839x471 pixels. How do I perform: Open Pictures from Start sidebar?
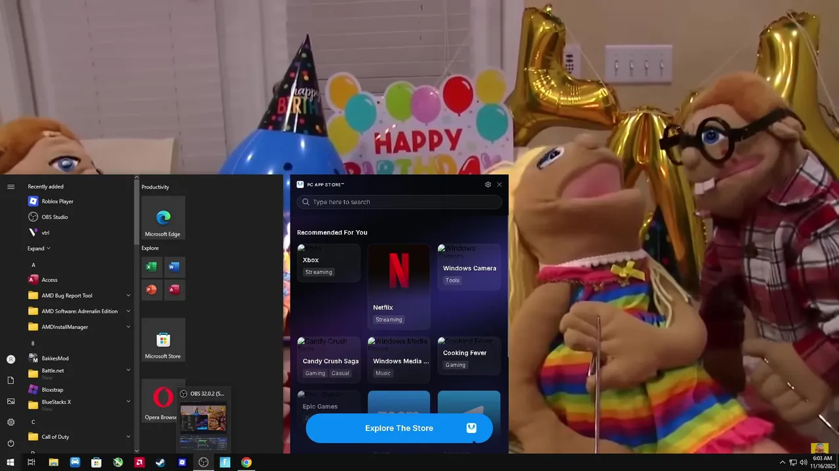click(10, 401)
